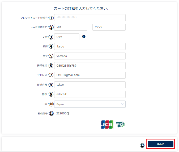Select the MM expiry month field
This screenshot has height=152, width=179.
pos(71,27)
